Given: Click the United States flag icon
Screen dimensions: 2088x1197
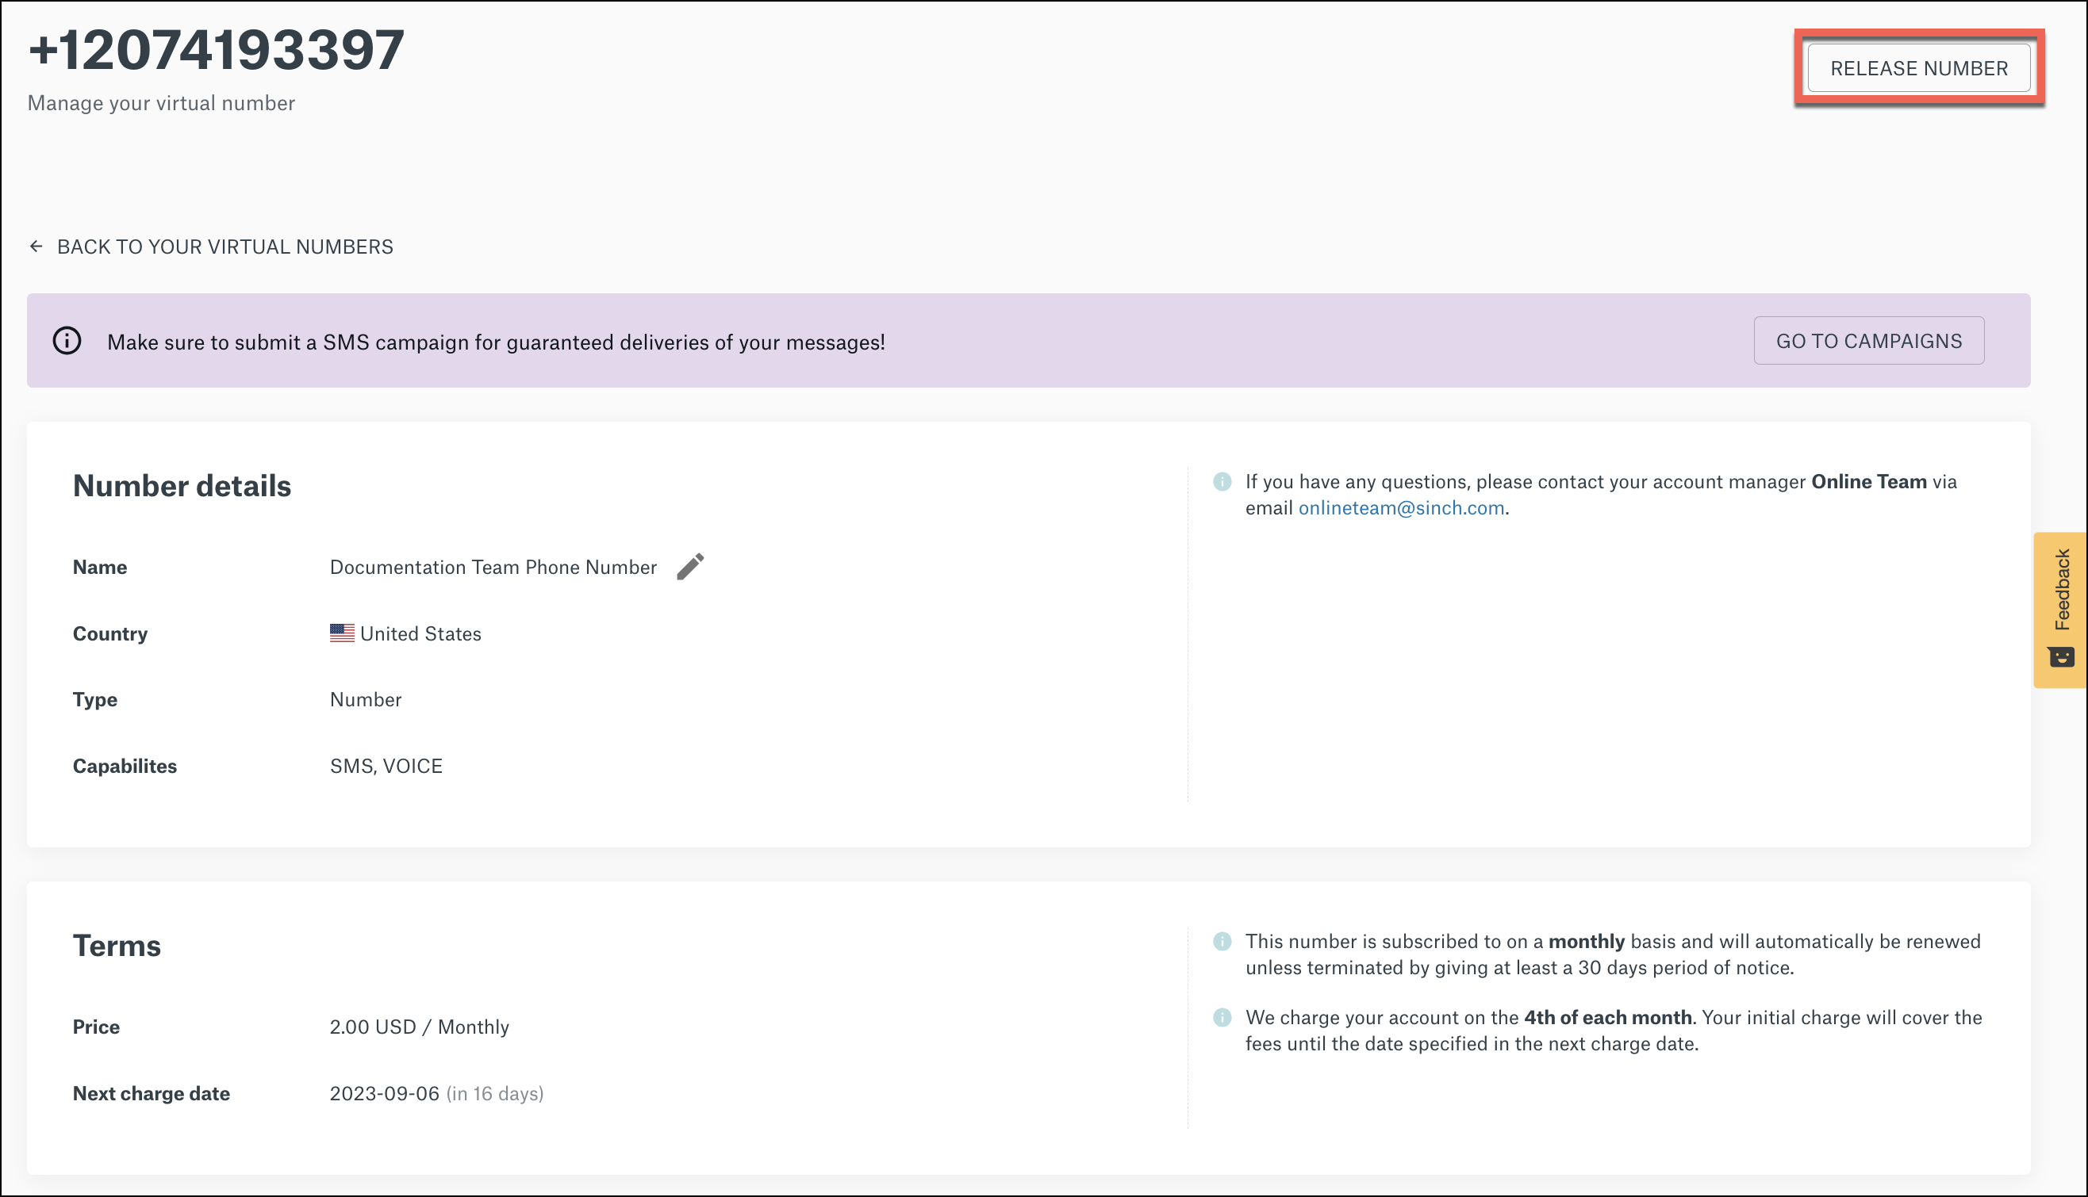Looking at the screenshot, I should click(342, 633).
